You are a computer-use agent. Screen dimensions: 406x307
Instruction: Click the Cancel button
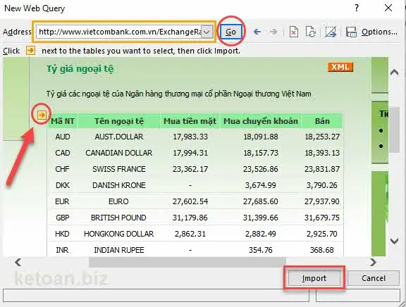pos(374,278)
